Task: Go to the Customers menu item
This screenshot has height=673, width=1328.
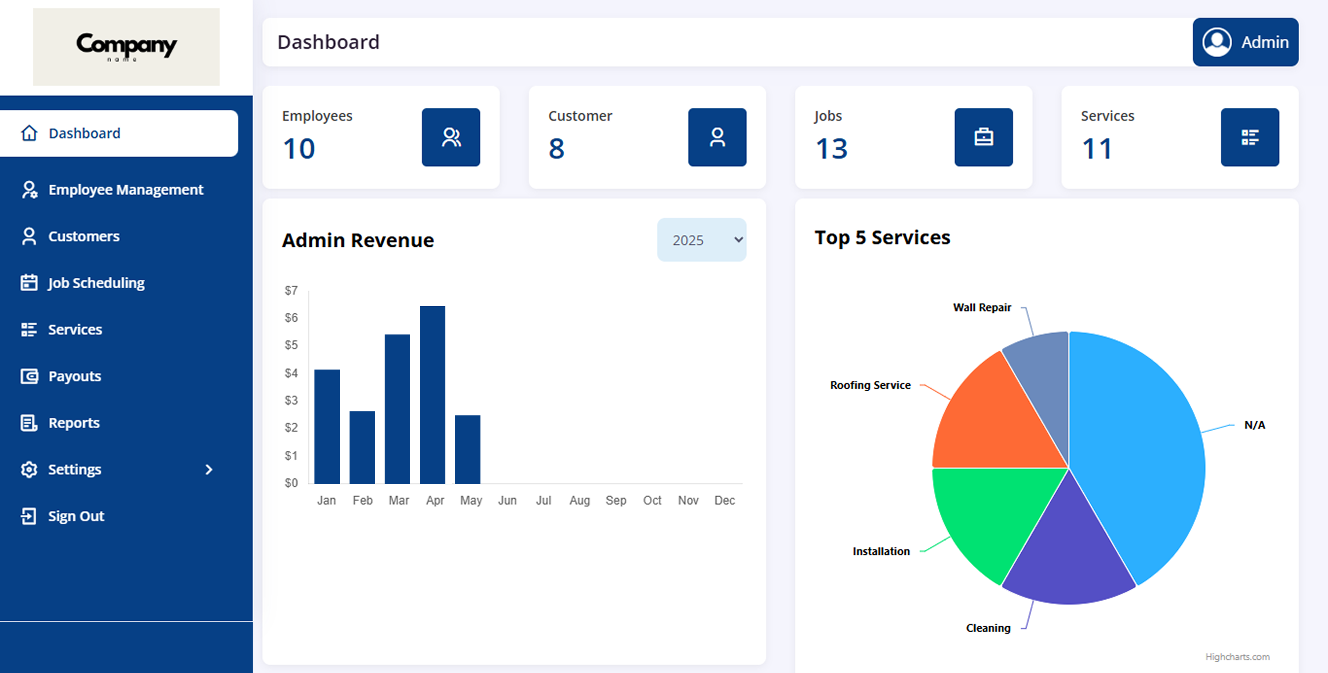Action: pyautogui.click(x=84, y=236)
